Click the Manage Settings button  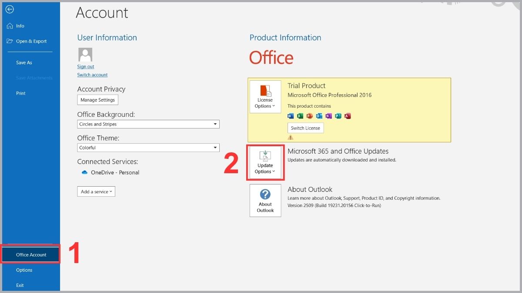coord(98,100)
